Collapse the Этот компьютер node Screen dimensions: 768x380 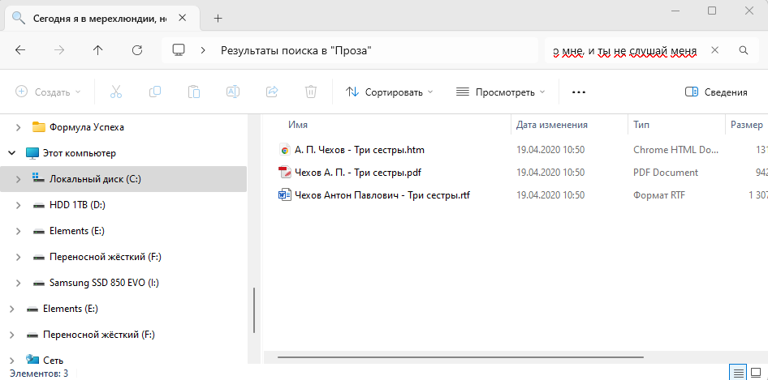11,154
